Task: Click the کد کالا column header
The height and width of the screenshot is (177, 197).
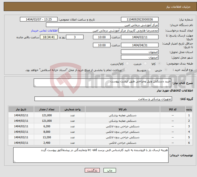Action: point(173,109)
